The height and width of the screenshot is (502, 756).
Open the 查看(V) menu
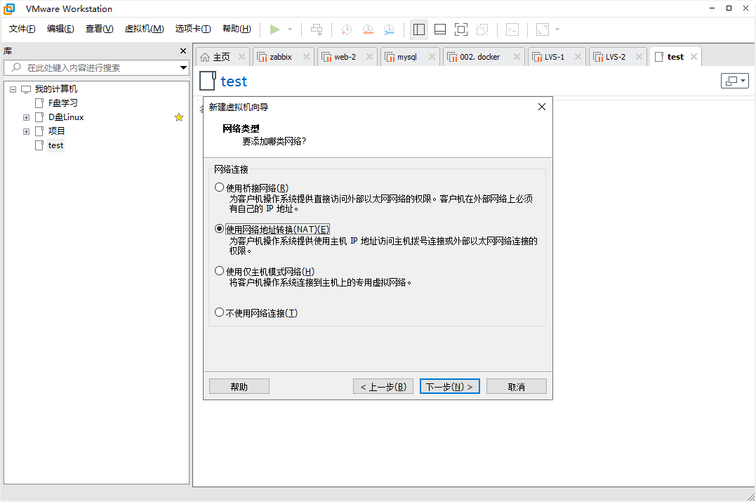tap(99, 29)
